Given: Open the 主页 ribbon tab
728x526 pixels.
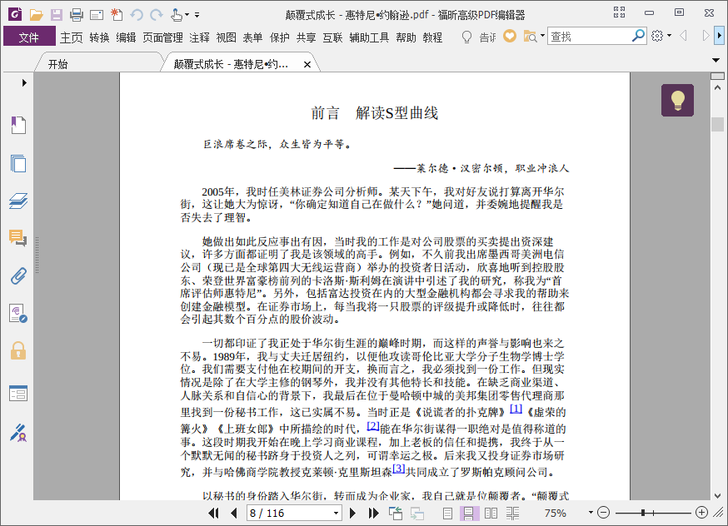Looking at the screenshot, I should (x=72, y=37).
